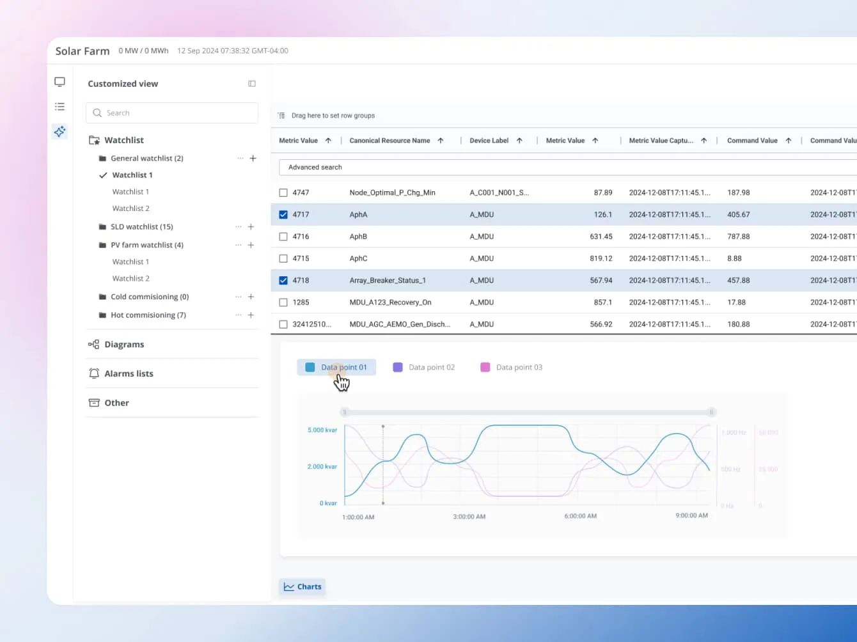Add a watchlist to Hot commisioning folder

coord(251,315)
